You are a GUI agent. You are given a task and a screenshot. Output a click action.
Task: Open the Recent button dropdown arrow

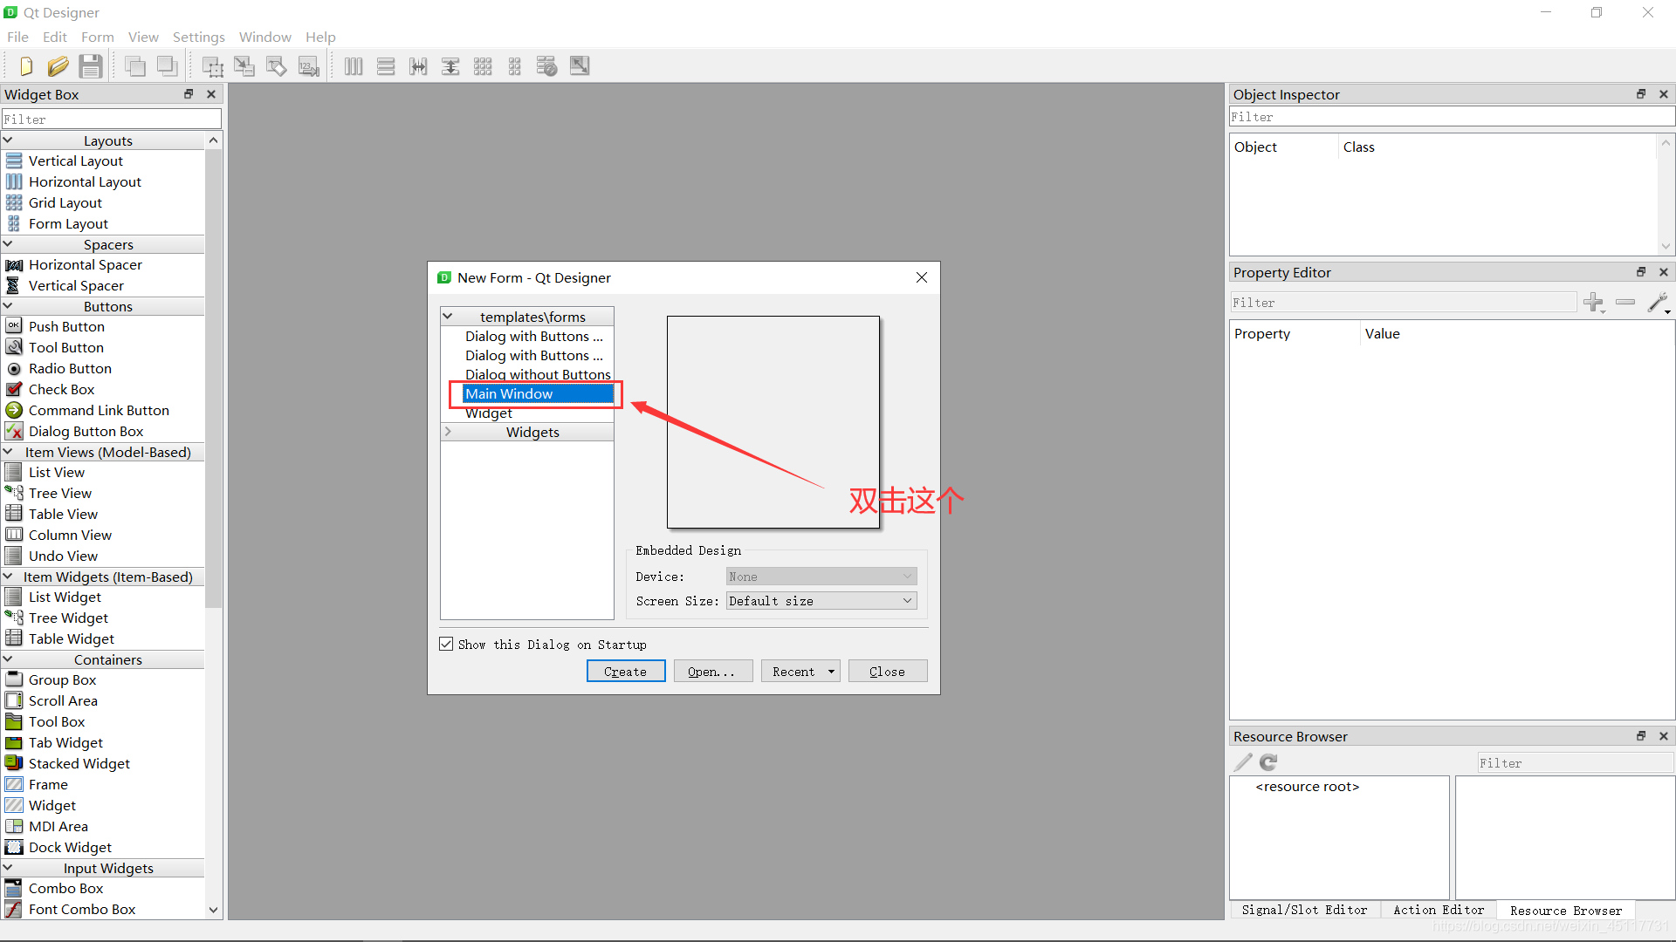coord(831,672)
